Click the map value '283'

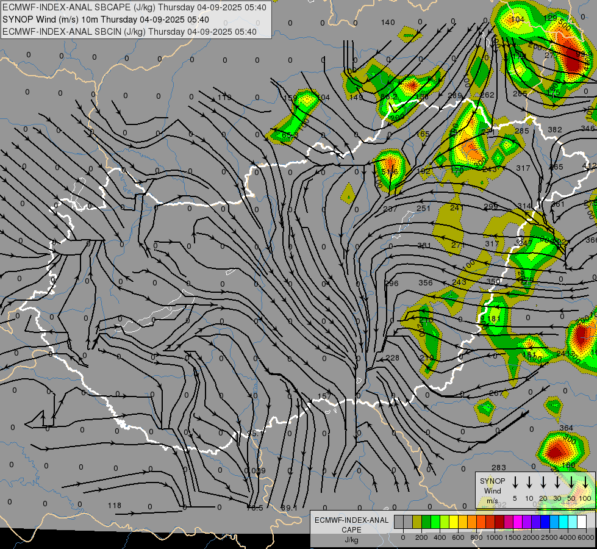pos(499,467)
